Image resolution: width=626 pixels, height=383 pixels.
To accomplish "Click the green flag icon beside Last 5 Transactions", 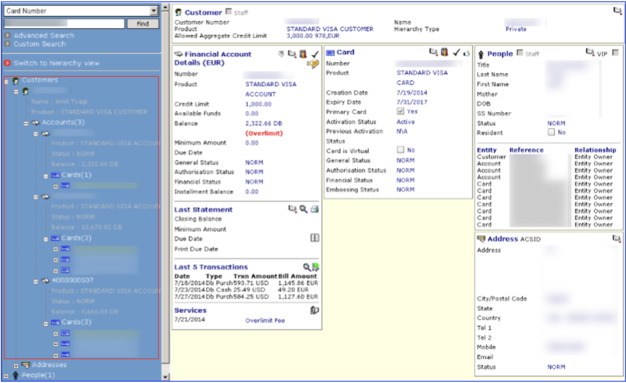I will (x=316, y=267).
